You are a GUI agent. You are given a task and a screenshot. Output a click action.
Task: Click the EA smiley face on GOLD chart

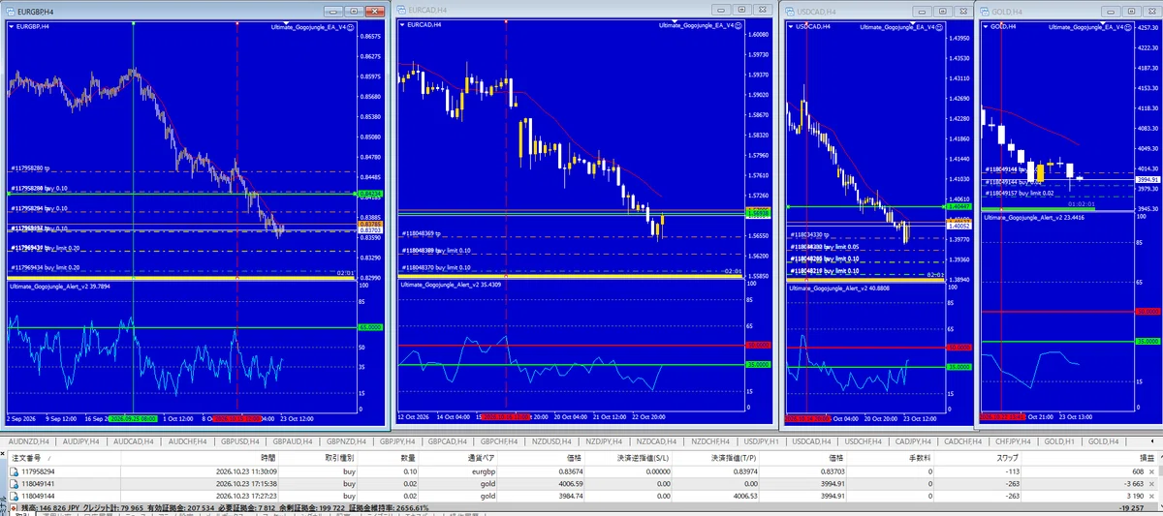1130,28
